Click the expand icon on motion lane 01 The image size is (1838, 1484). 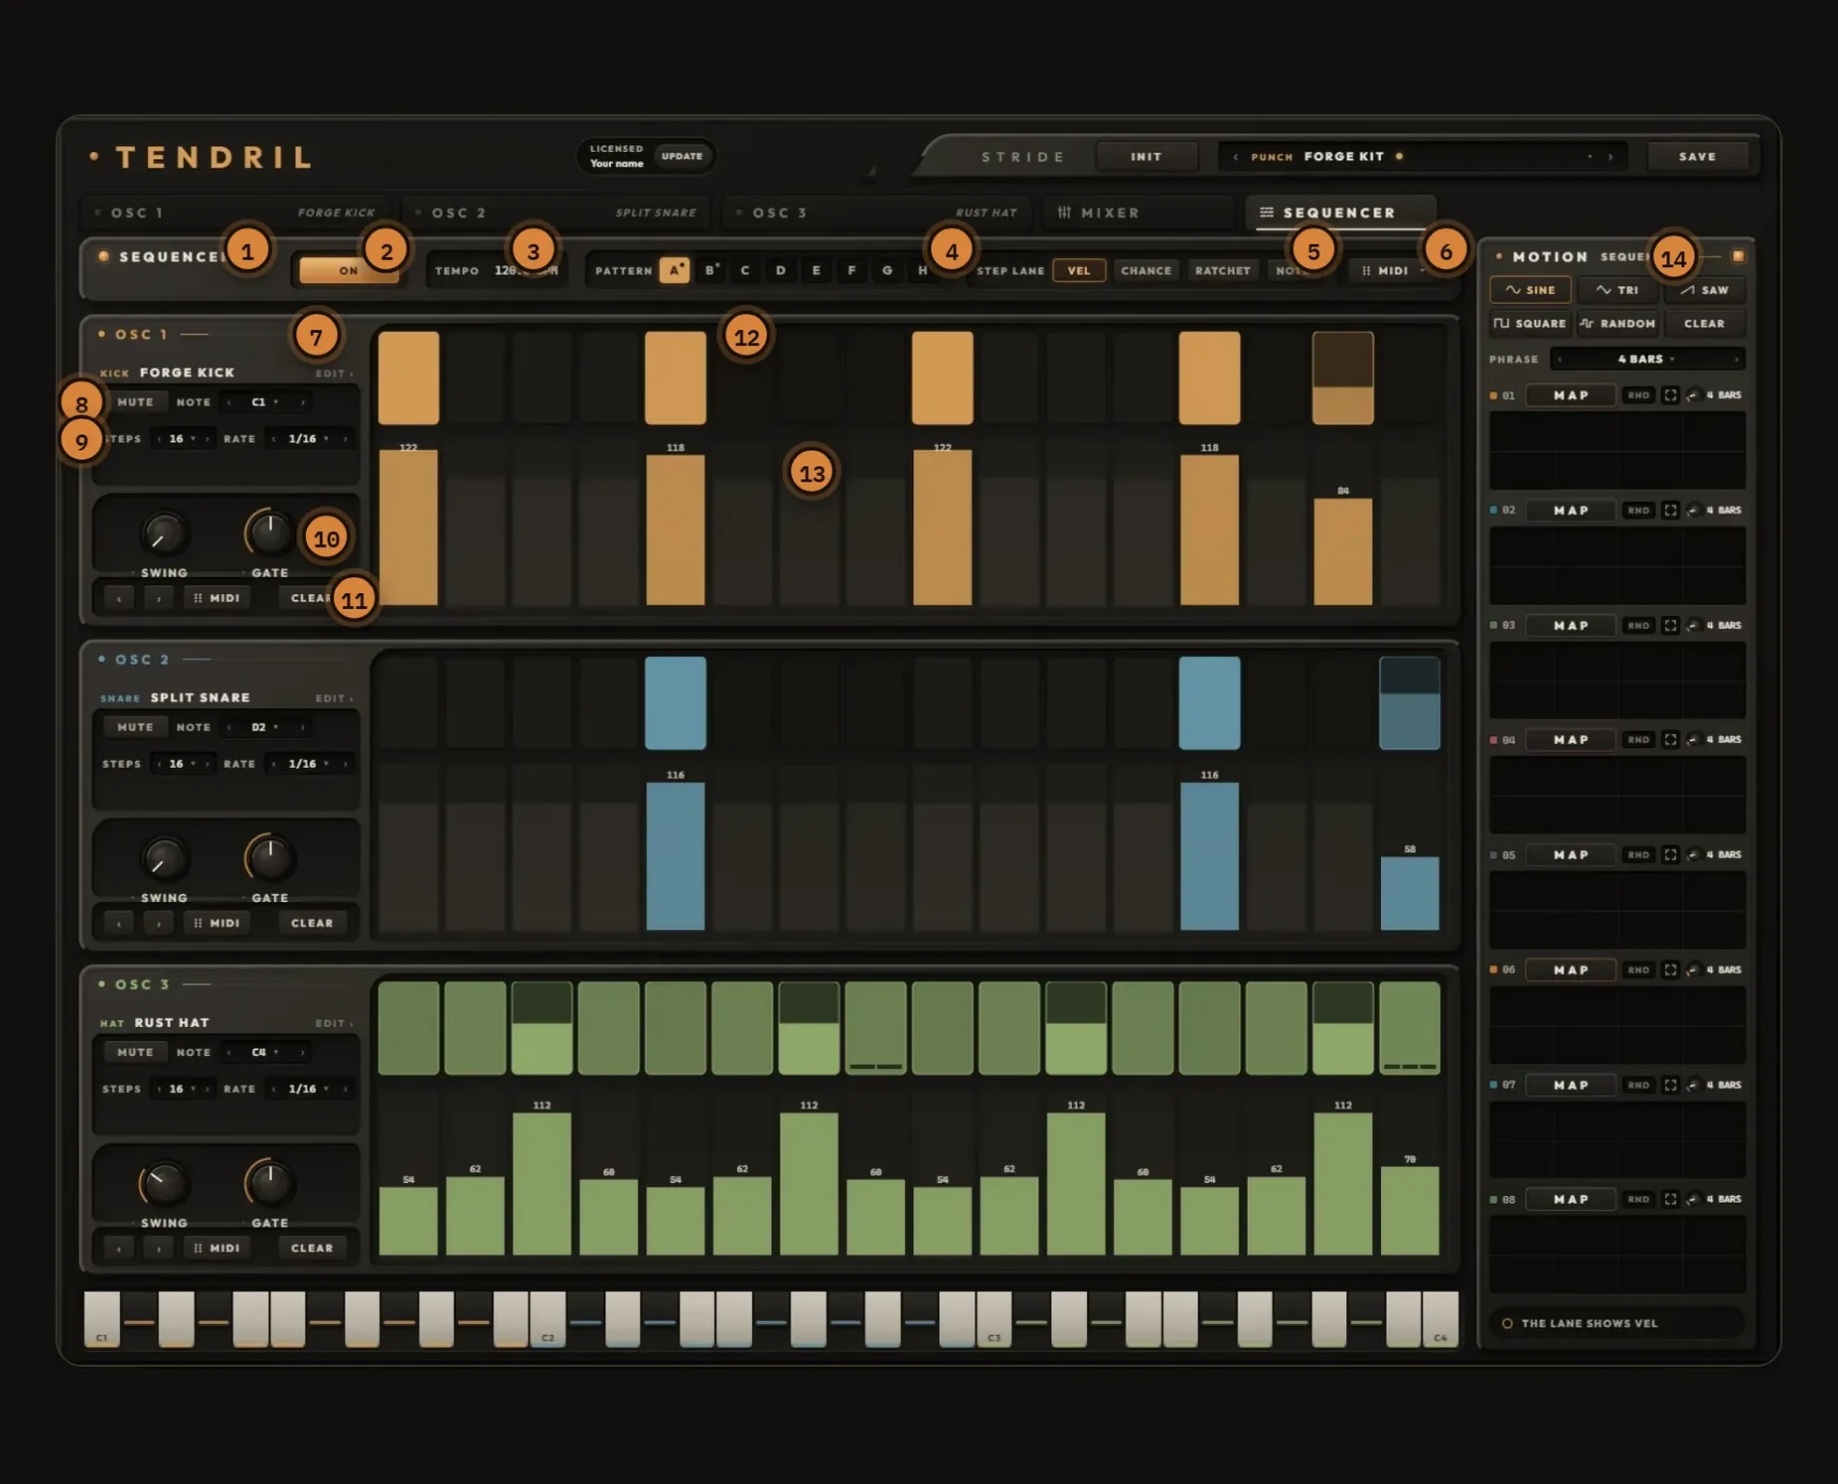(x=1671, y=395)
